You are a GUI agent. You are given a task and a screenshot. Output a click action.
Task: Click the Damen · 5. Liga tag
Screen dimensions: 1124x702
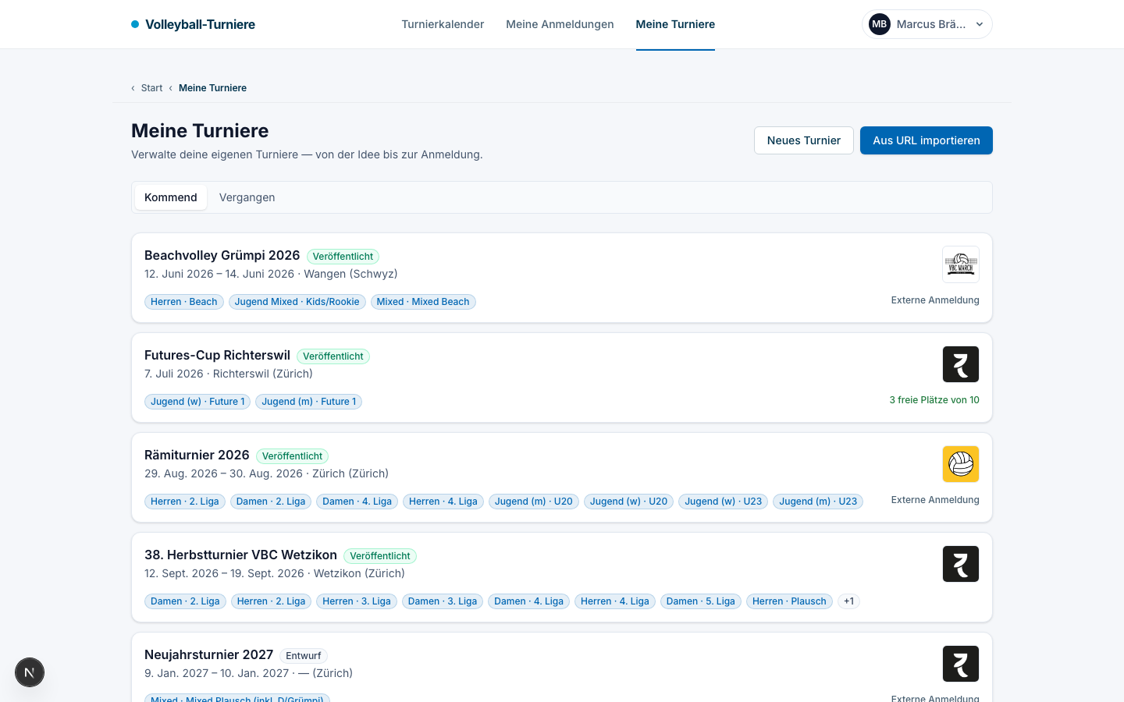coord(701,601)
